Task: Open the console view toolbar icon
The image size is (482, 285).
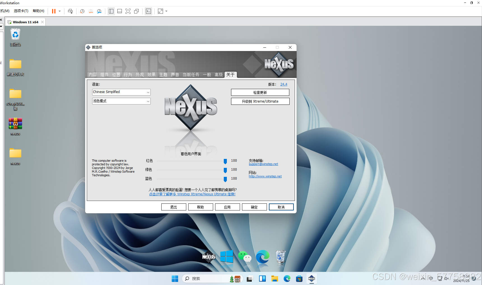Action: pyautogui.click(x=148, y=11)
